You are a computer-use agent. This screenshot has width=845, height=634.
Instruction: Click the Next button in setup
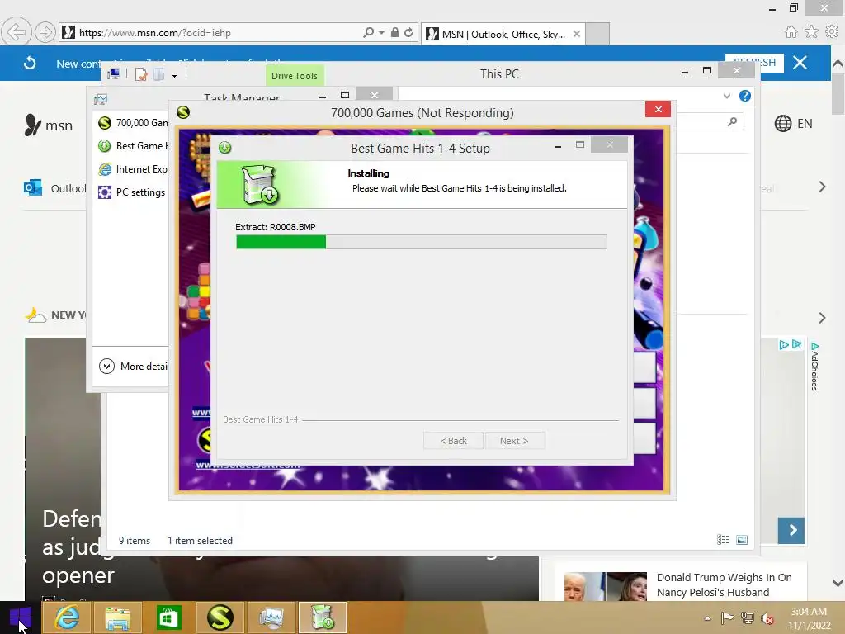click(x=514, y=441)
